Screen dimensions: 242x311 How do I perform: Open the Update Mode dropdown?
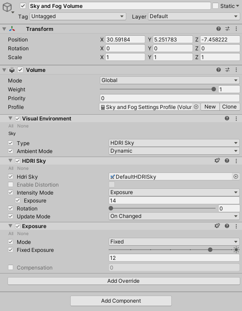tap(174, 216)
